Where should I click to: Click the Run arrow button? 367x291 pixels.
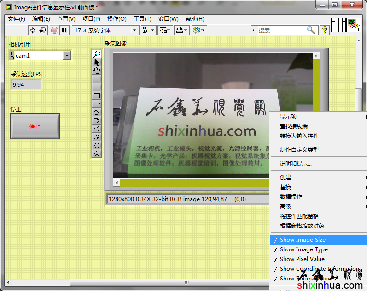[33, 30]
